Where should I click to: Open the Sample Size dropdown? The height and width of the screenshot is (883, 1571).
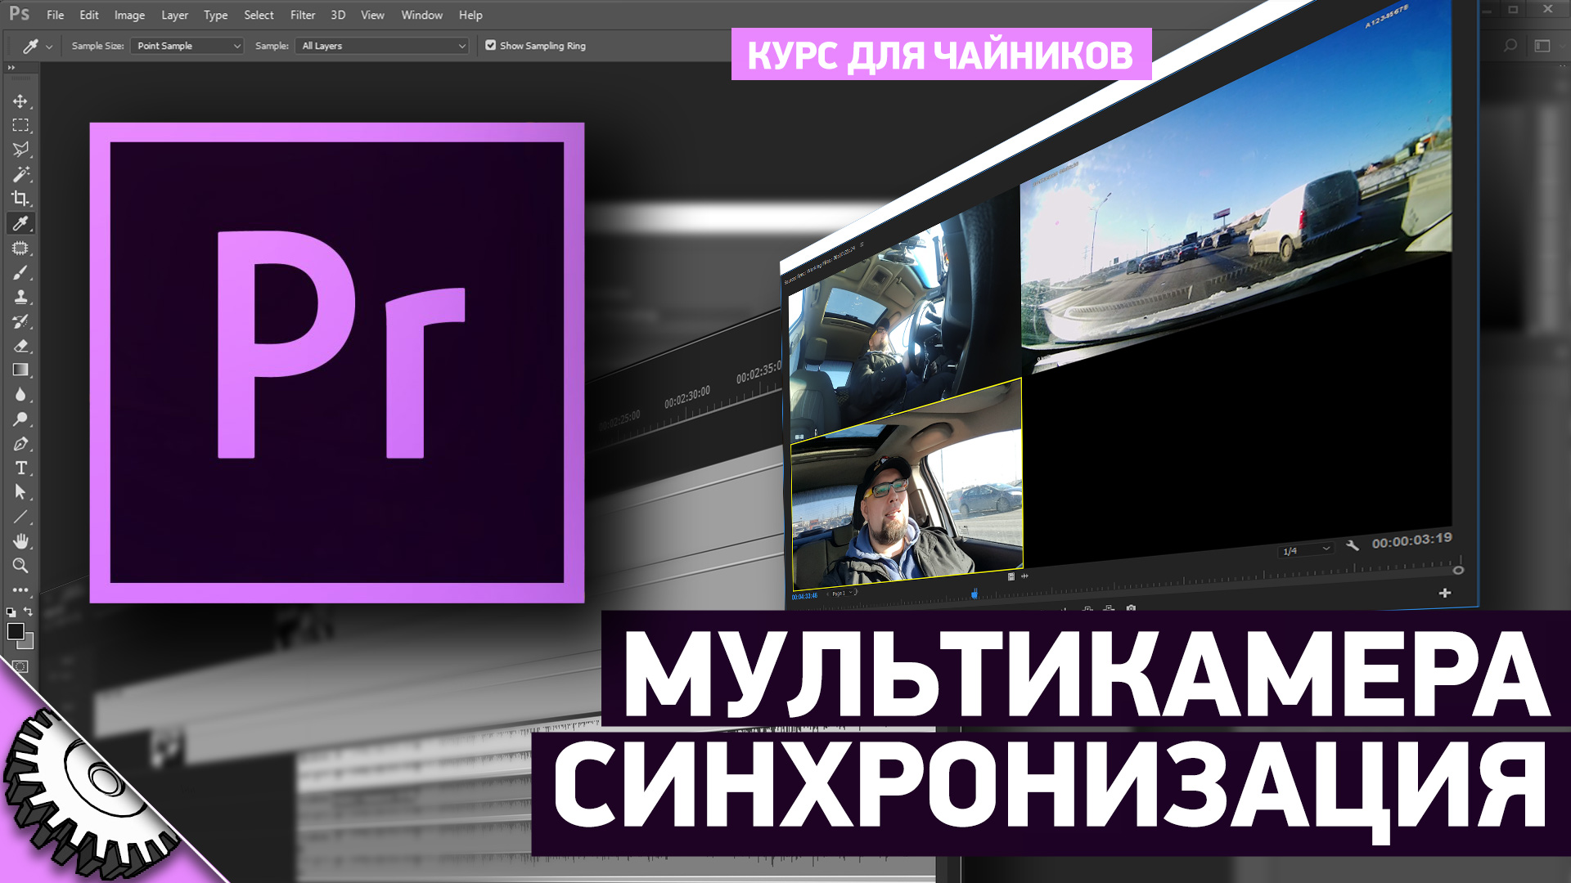point(187,46)
